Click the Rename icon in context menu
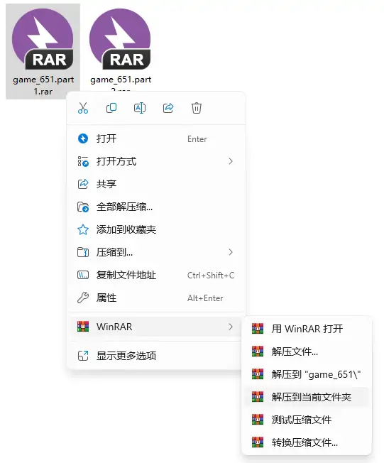 click(x=140, y=108)
